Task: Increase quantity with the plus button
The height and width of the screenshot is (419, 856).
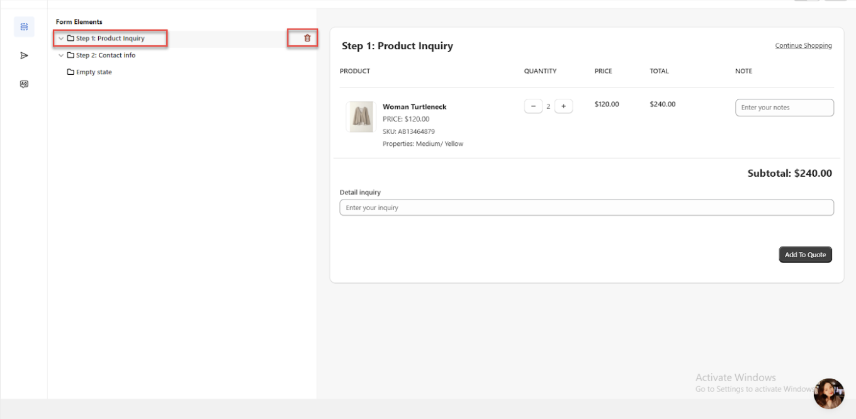Action: (x=563, y=106)
